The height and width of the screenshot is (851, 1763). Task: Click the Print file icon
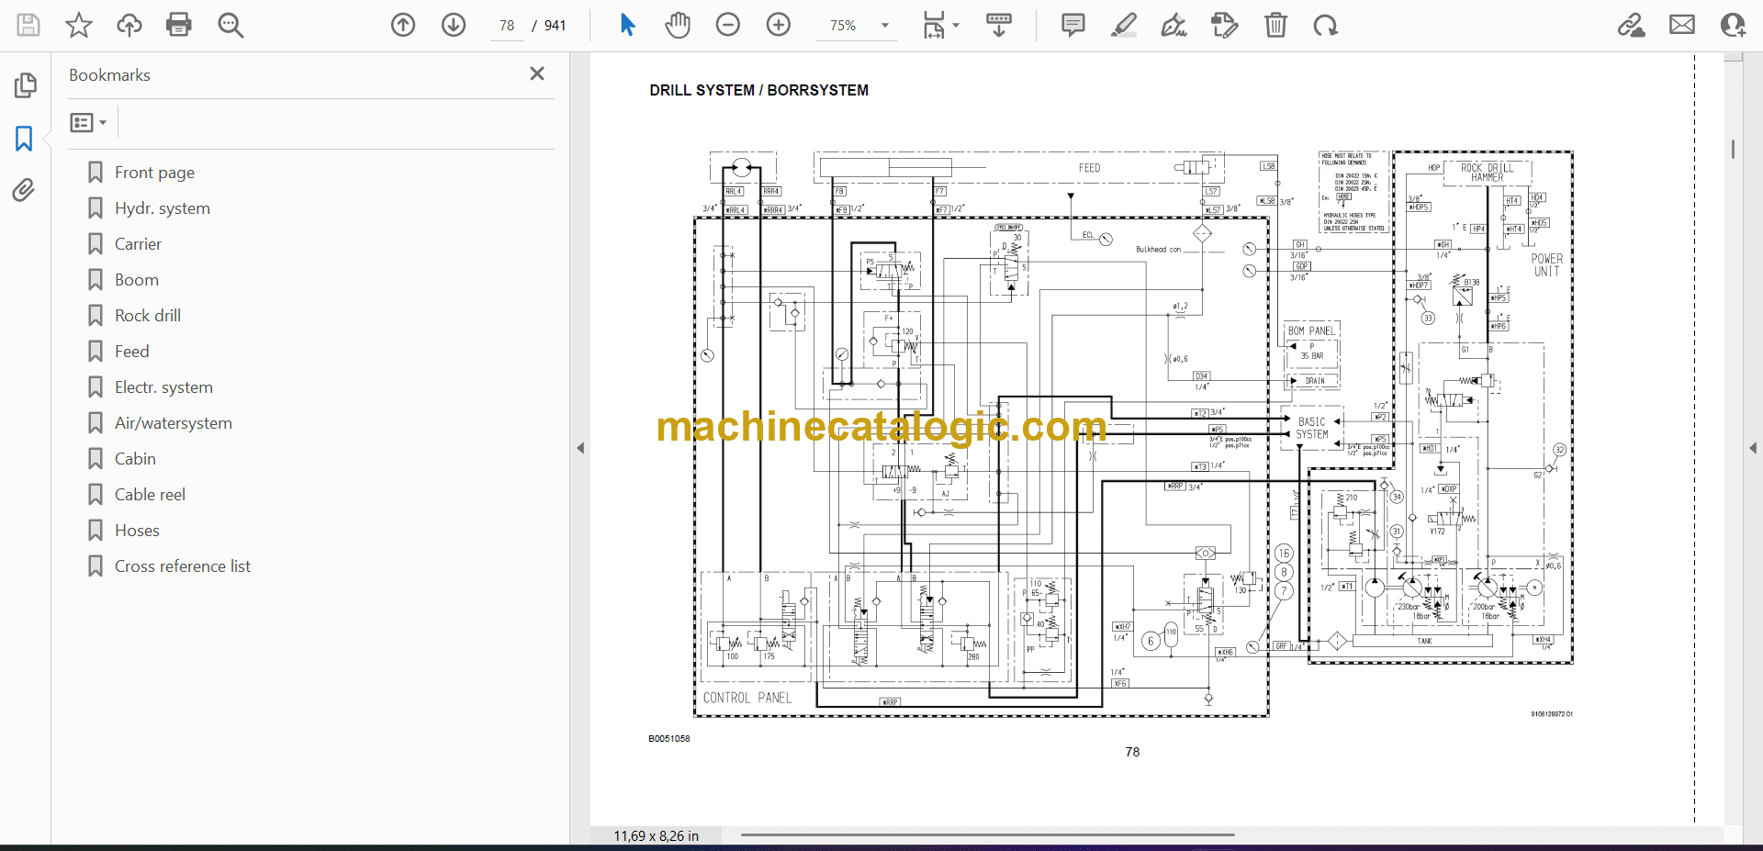point(179,25)
